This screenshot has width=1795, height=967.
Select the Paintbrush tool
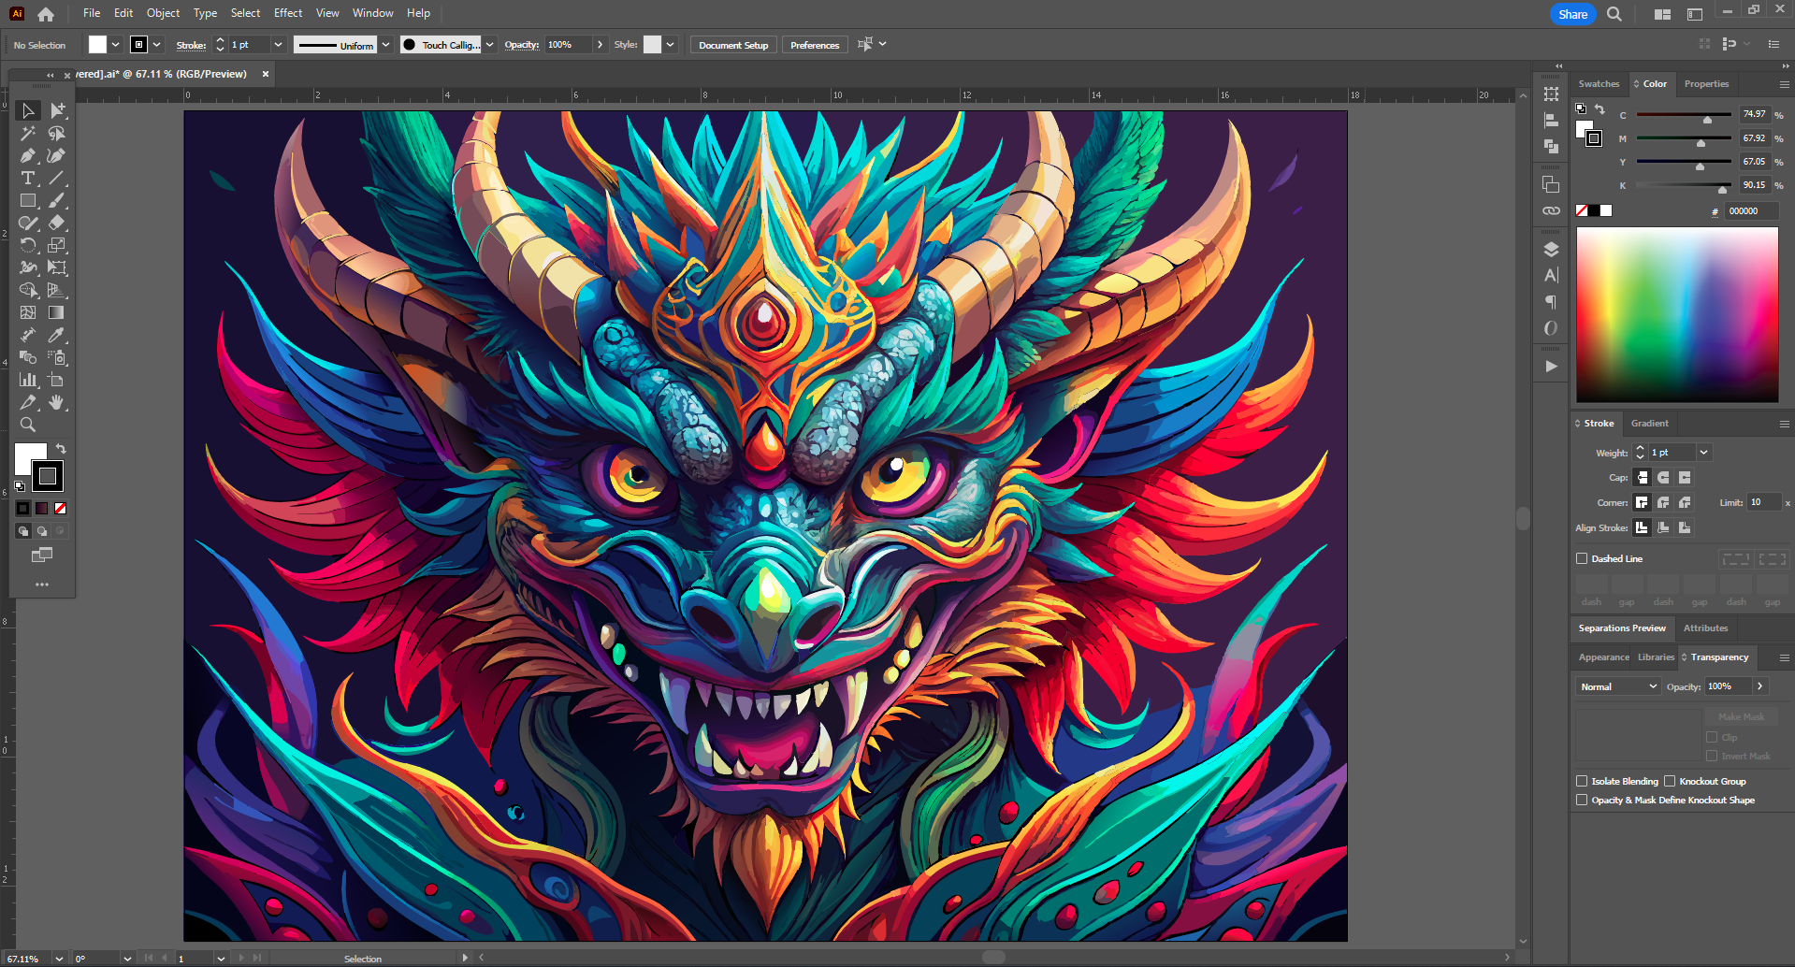pos(57,200)
